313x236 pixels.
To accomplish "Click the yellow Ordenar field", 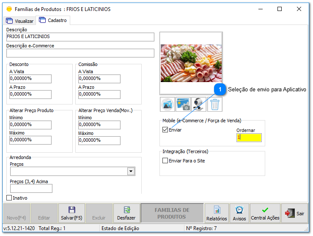I will (x=249, y=137).
